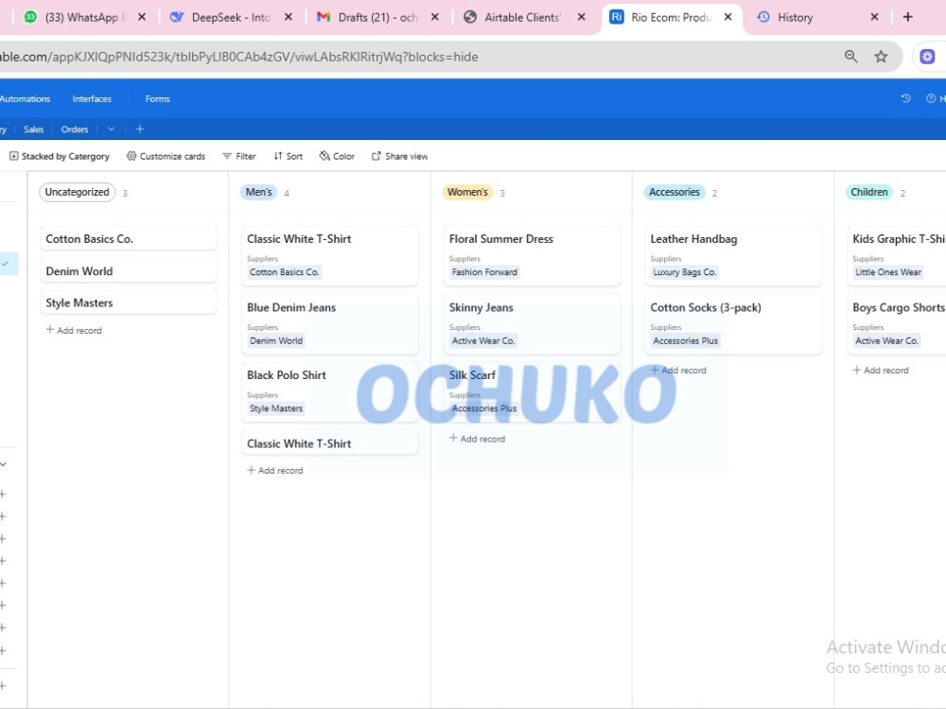
Task: Open the Color options
Action: pos(337,156)
